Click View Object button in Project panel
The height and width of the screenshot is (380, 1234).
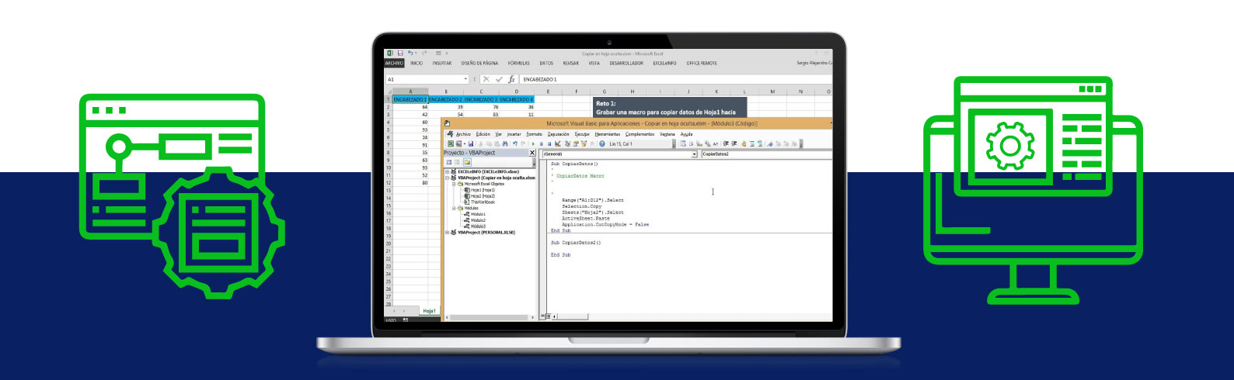click(x=456, y=162)
